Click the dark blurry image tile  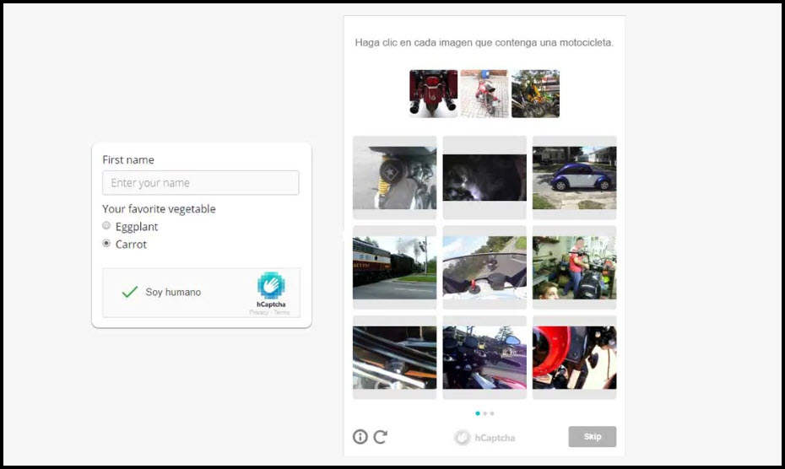485,178
